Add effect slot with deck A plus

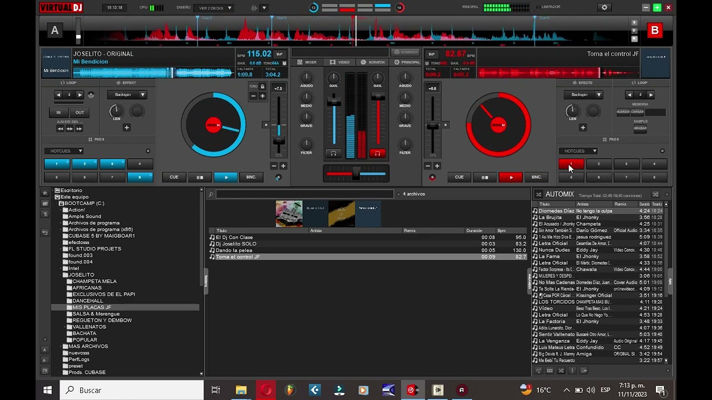pos(127,127)
